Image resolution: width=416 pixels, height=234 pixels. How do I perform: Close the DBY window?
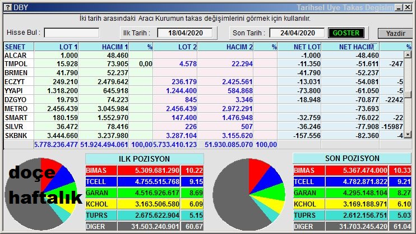tap(408, 7)
